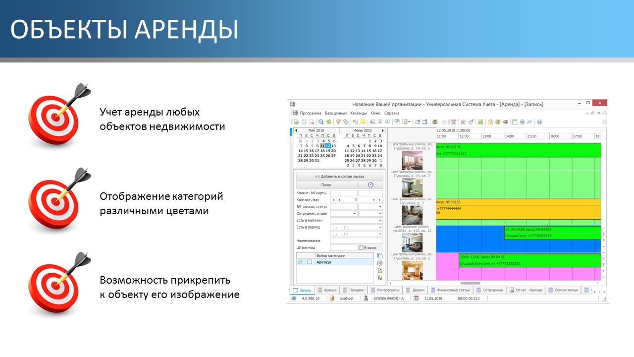
Task: Click the 'Клиент, № карты' first input
Action: point(343,193)
